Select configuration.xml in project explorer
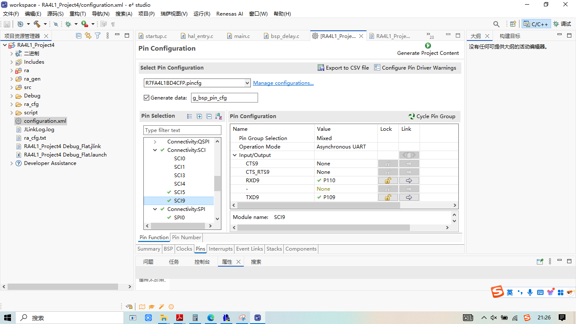 45,121
